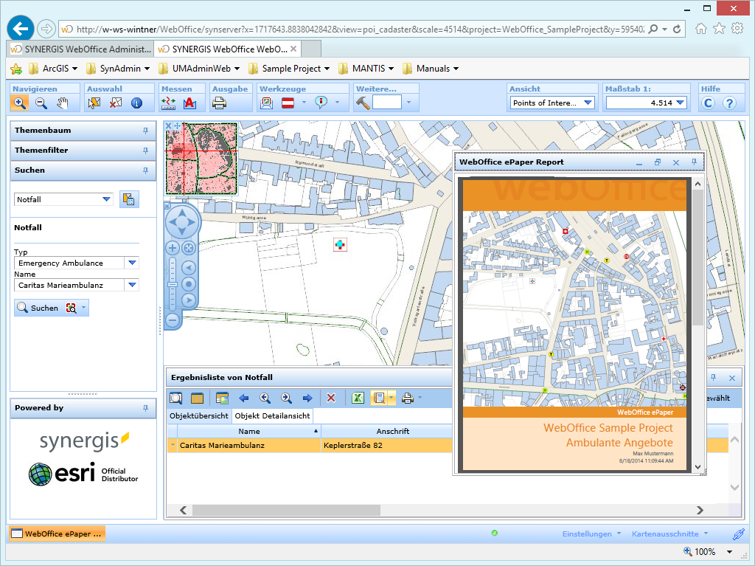
Task: Export results to Excel from the Ergebnisliste toolbar
Action: 358,398
